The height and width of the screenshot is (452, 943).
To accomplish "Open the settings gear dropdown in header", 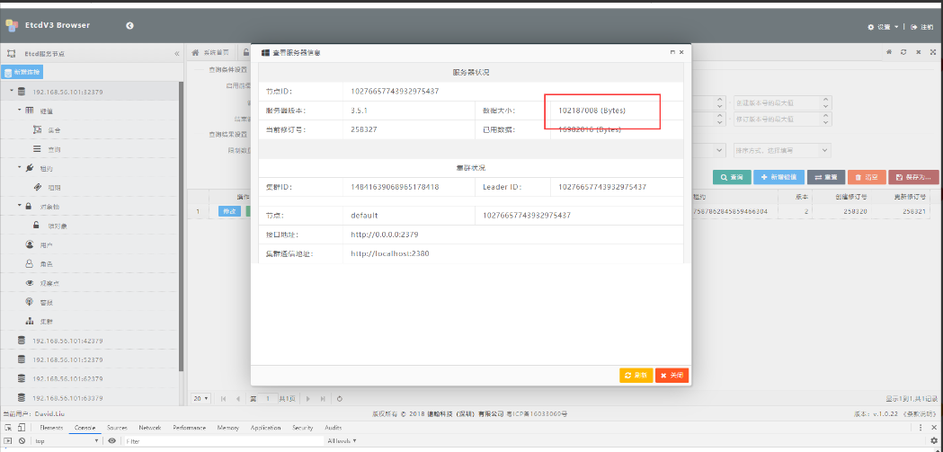I will click(883, 27).
